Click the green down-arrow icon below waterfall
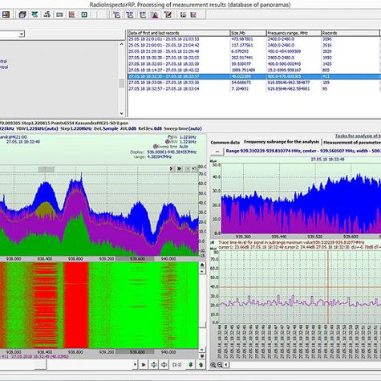 click(191, 364)
